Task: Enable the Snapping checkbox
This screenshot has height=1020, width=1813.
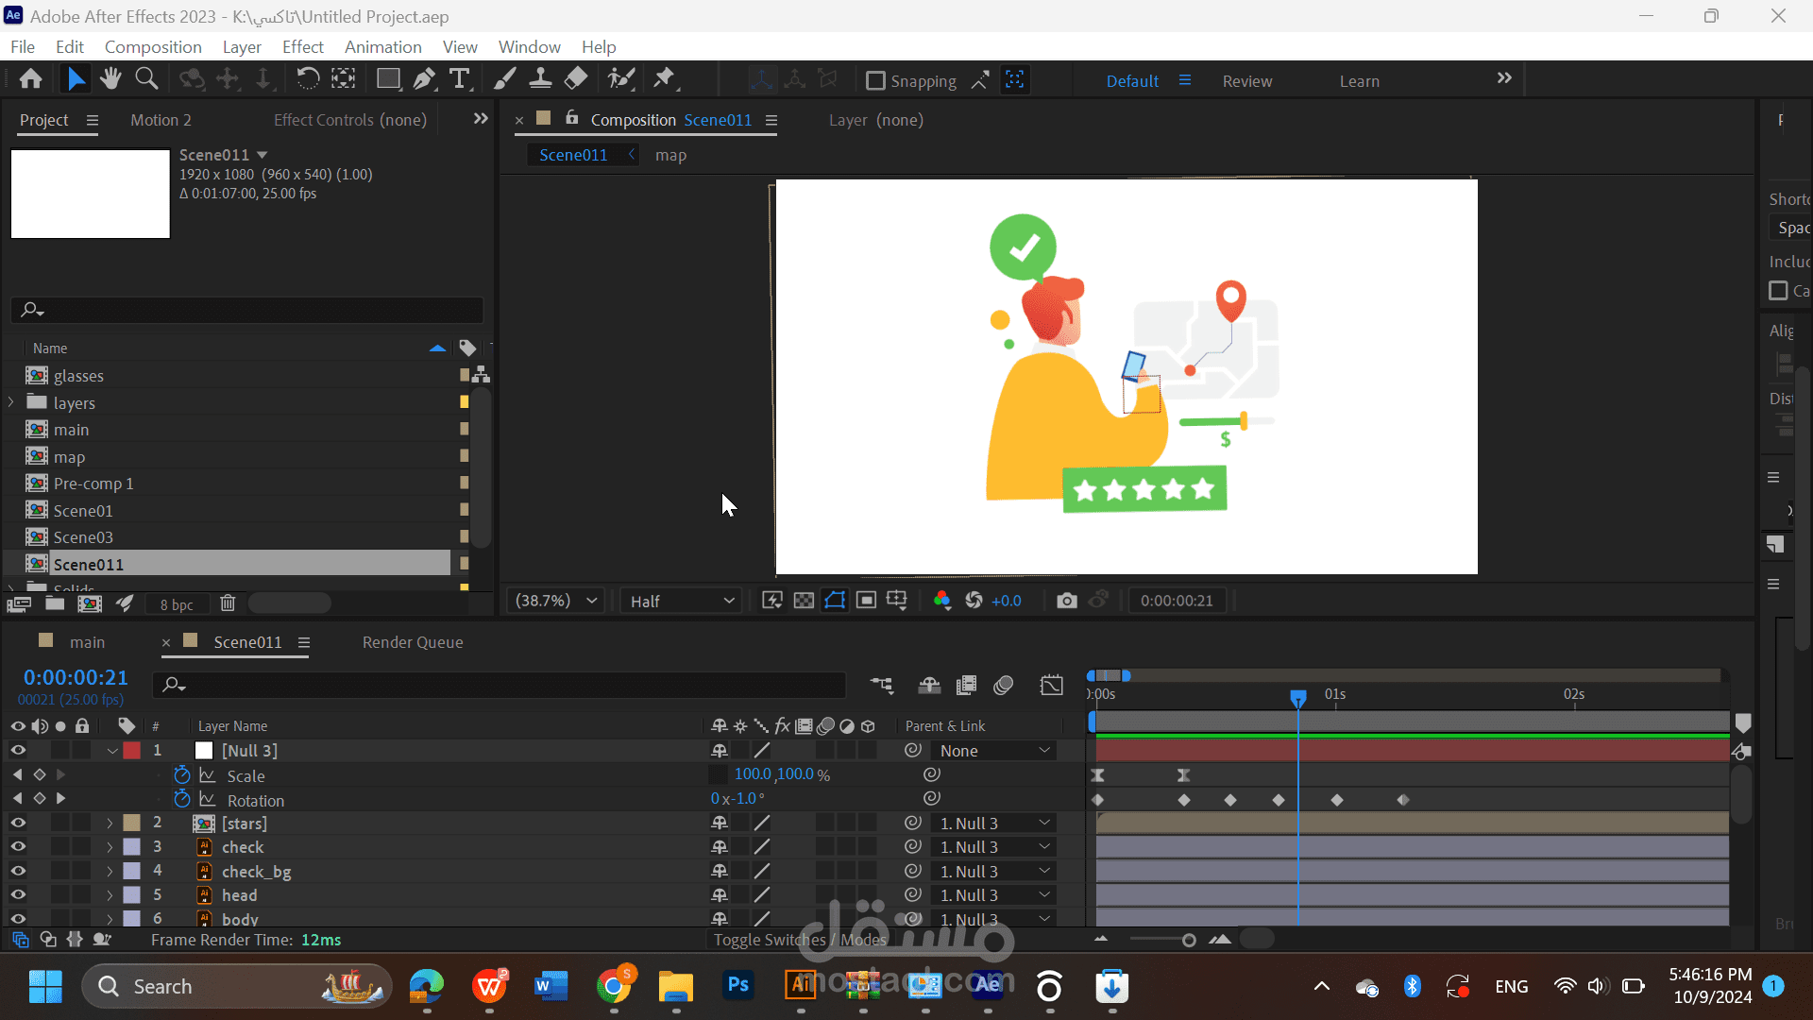Action: click(x=875, y=81)
